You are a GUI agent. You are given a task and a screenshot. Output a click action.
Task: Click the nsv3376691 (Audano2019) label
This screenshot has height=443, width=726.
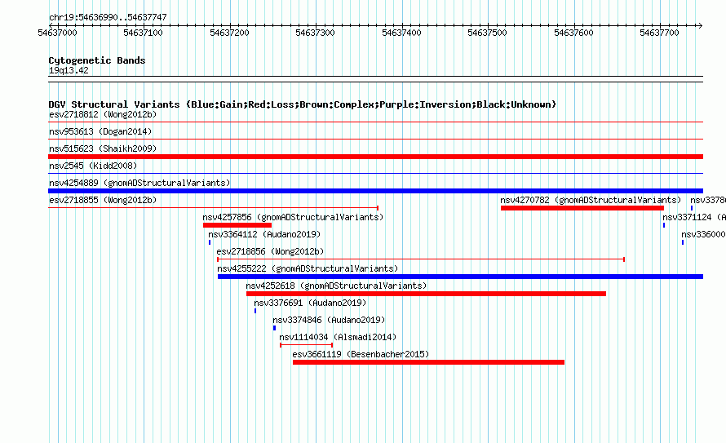[310, 303]
